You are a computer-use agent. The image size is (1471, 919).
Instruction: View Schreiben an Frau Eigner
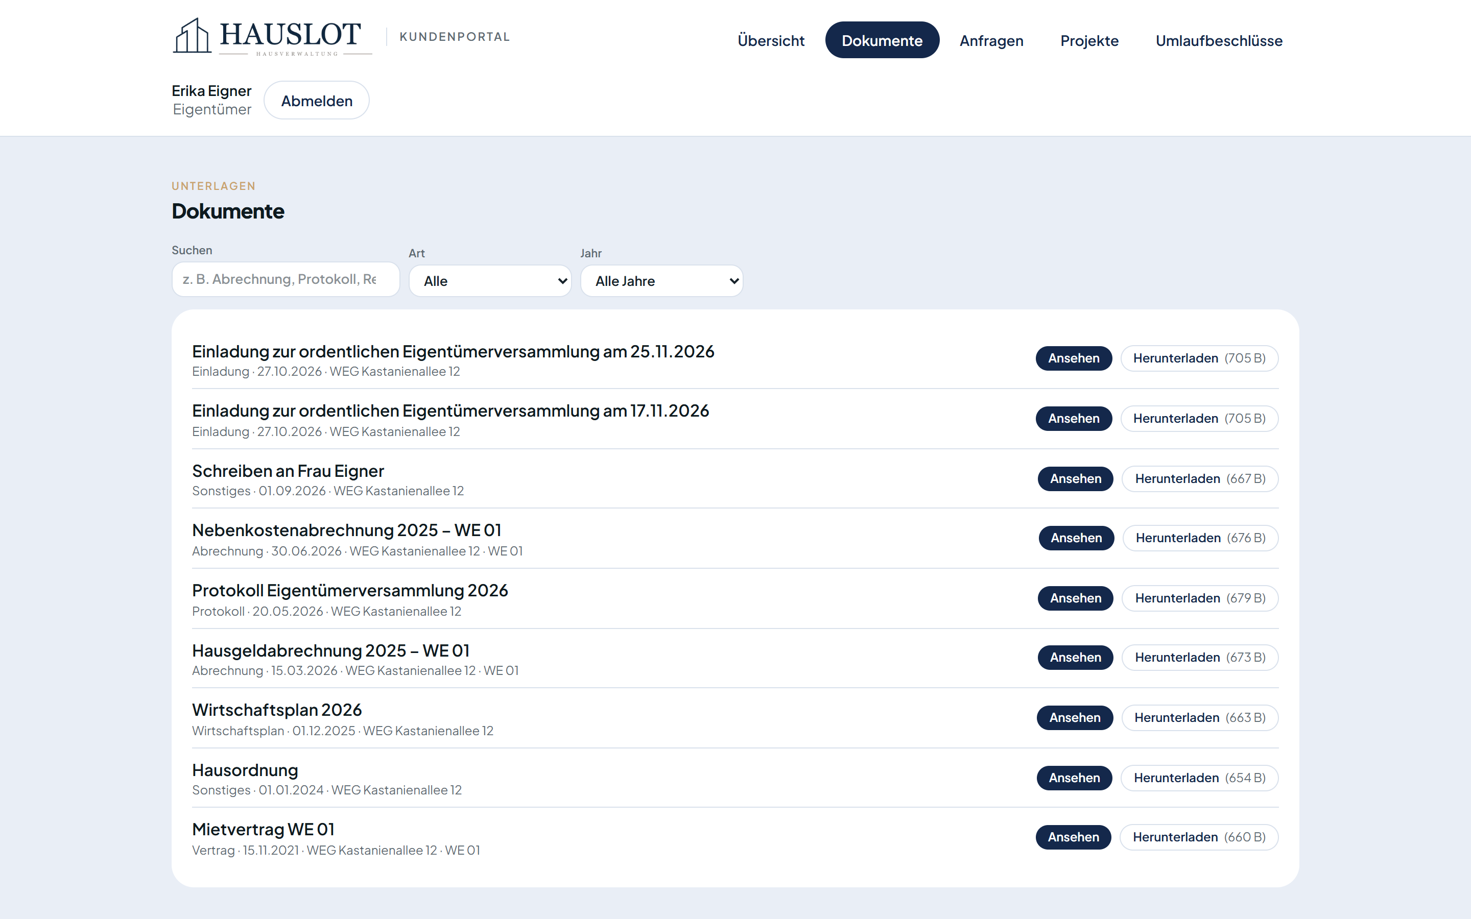point(1075,478)
